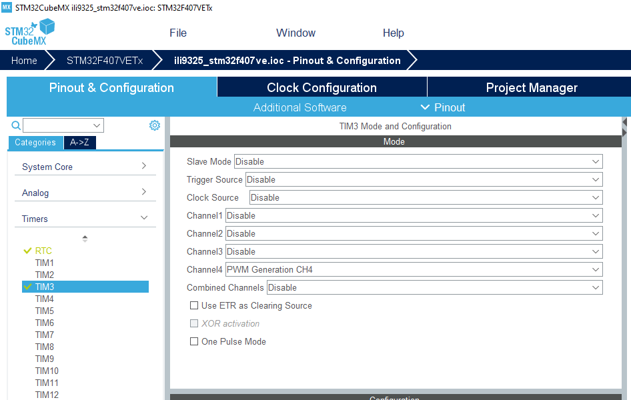Switch to Clock Configuration tab
631x400 pixels.
[x=322, y=87]
